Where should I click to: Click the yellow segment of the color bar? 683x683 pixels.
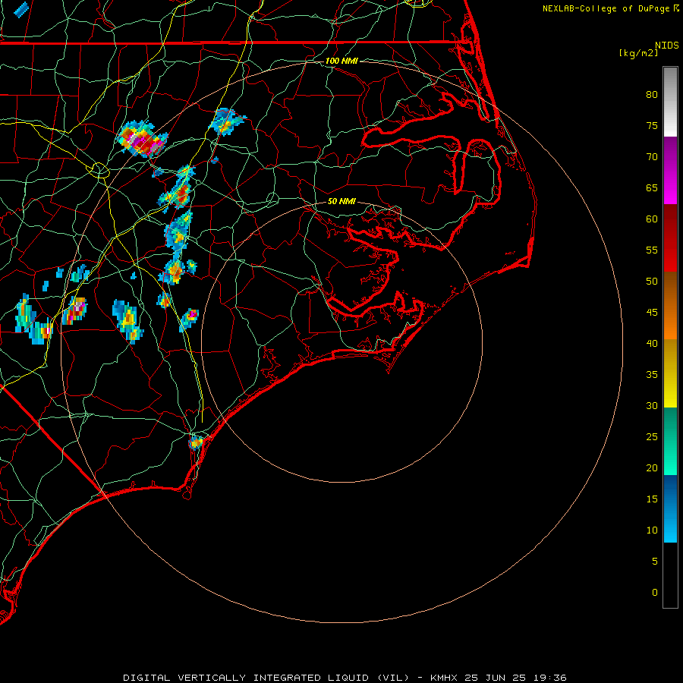pos(670,373)
